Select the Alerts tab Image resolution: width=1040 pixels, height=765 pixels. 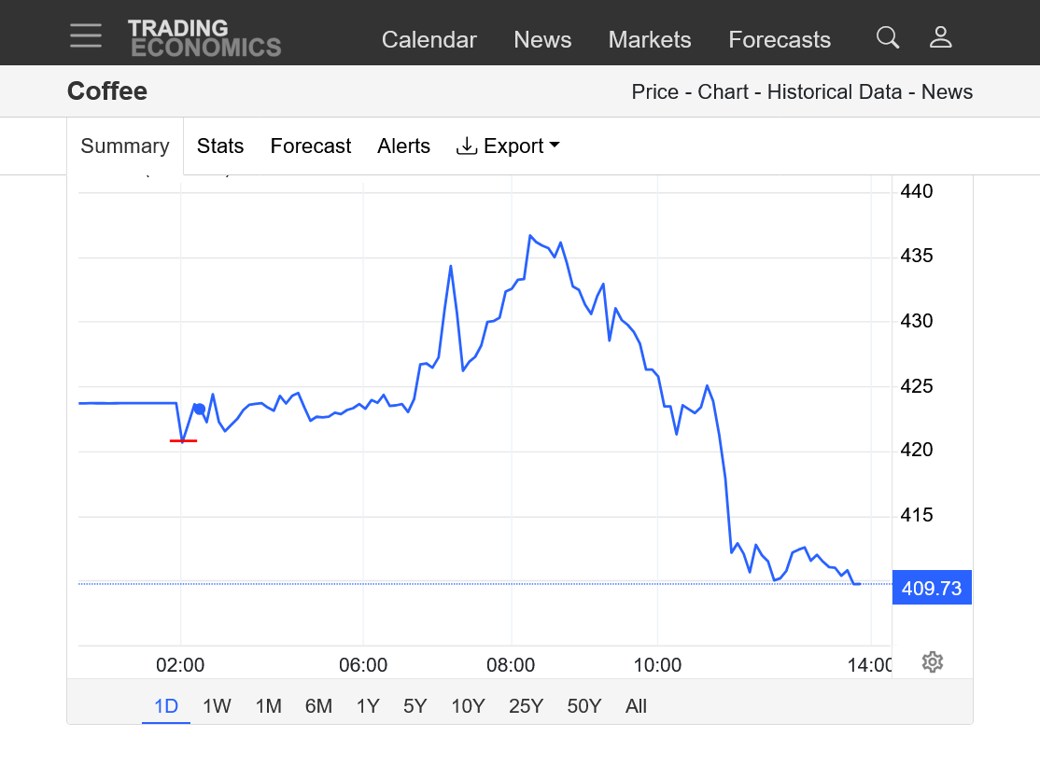[403, 146]
